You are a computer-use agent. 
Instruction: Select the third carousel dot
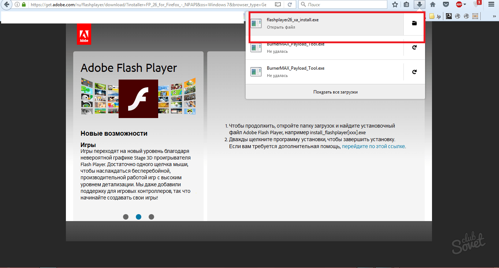(x=151, y=217)
